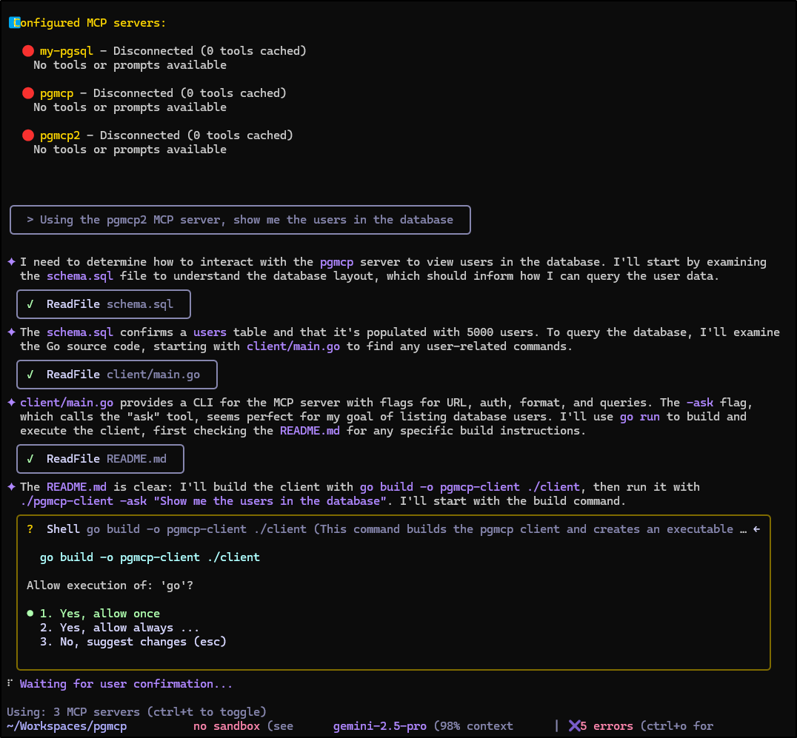797x738 pixels.
Task: Expand the truncated Shell command arrow
Action: (x=756, y=529)
